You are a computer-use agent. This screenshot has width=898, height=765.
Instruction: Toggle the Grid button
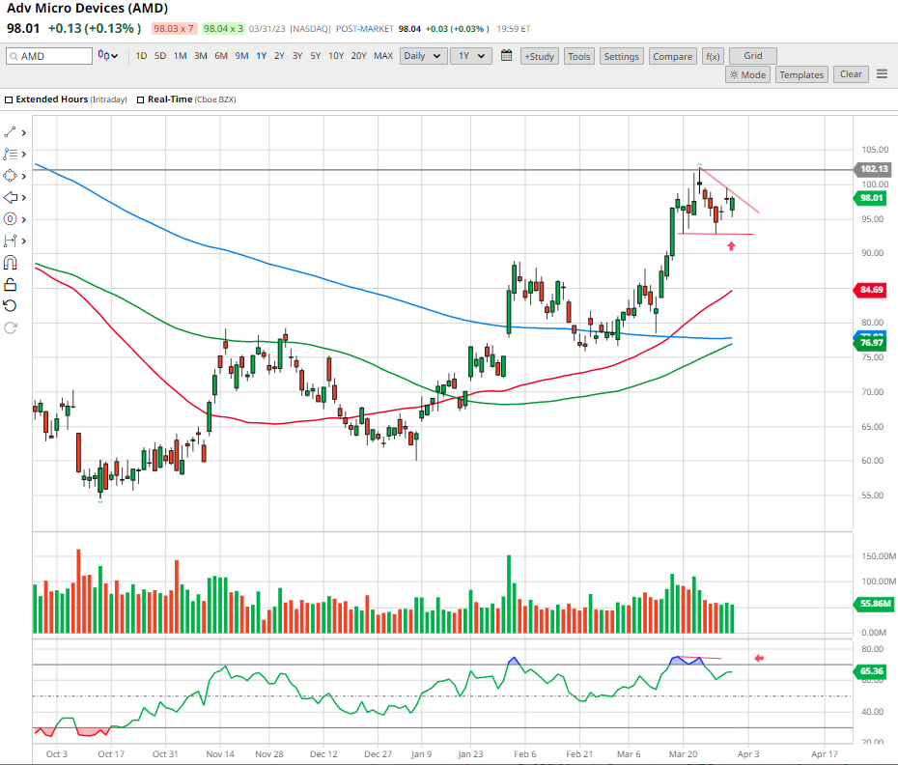point(752,56)
